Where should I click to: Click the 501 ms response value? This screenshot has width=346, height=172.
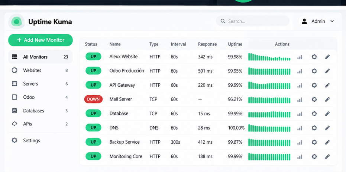coord(205,71)
